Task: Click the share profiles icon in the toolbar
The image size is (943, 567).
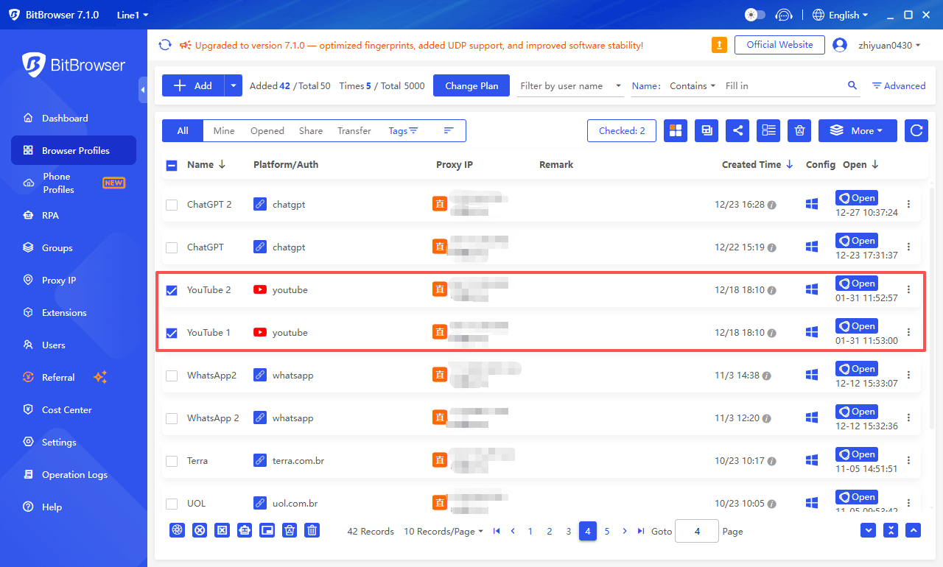Action: tap(737, 130)
